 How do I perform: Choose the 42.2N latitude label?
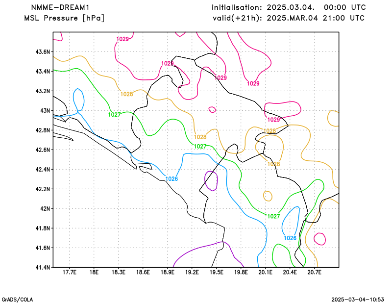click(x=43, y=189)
